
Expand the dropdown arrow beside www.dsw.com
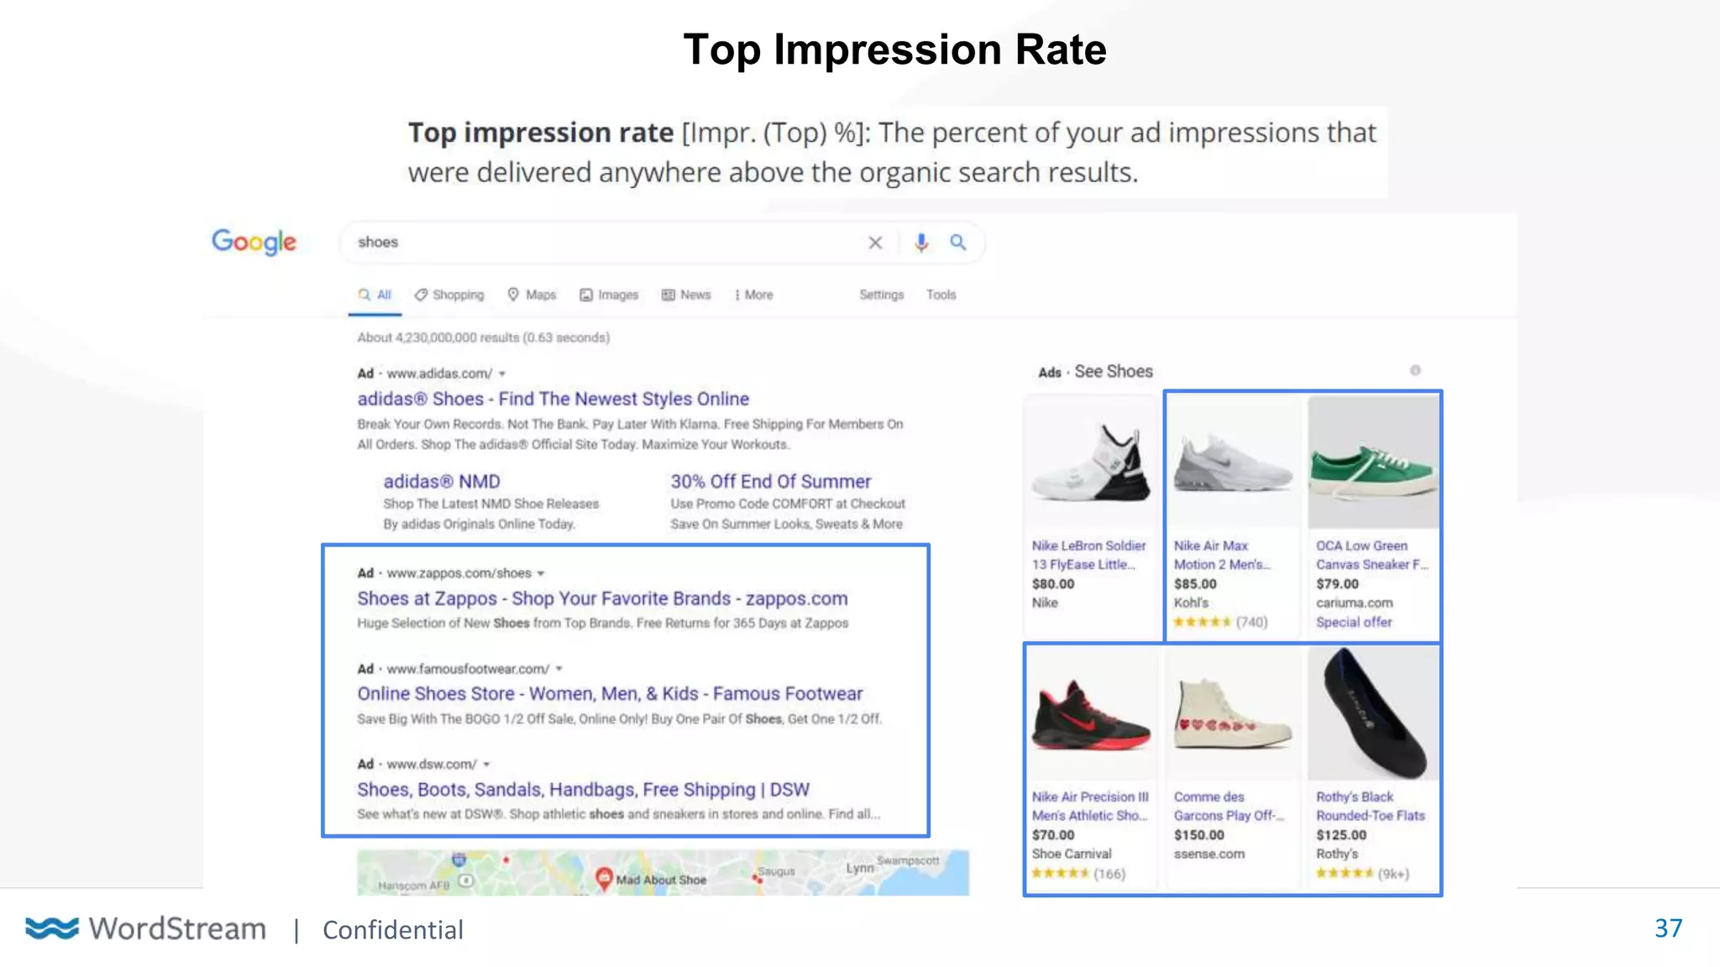486,765
